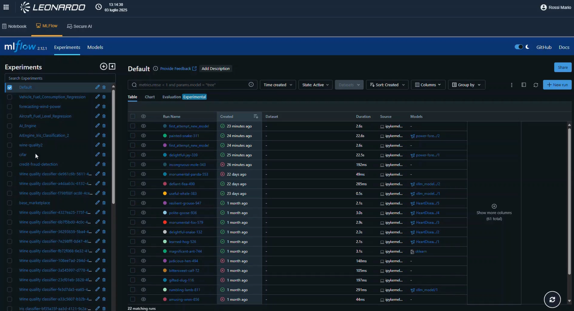Open the Time created dropdown
574x311 pixels.
(278, 85)
